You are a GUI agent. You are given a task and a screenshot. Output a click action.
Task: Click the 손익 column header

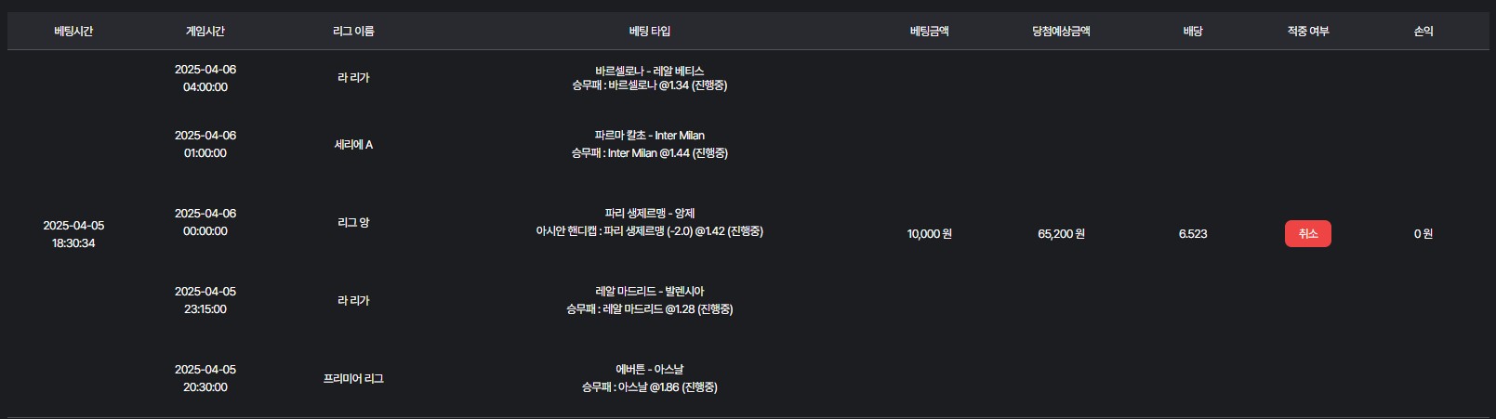tap(1423, 32)
